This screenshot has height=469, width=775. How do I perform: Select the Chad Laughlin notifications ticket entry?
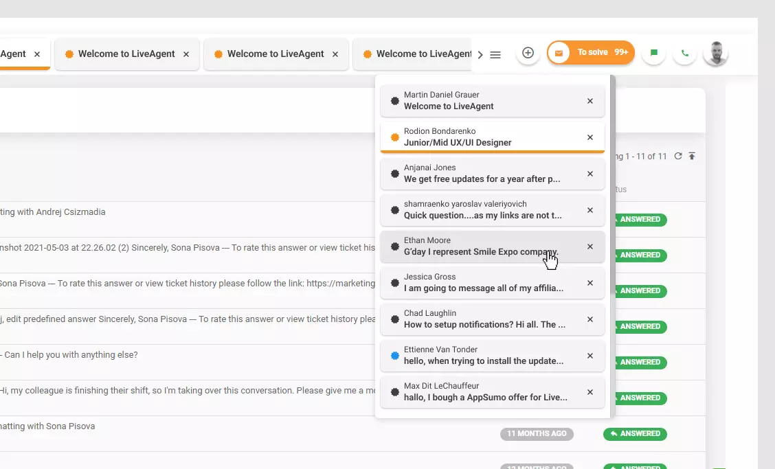click(481, 319)
